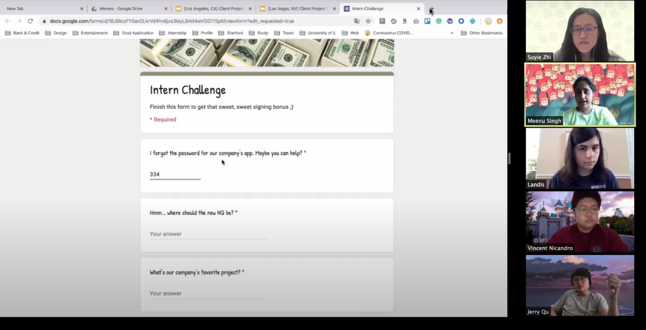Close the Los Angeles Client Project tab
The width and height of the screenshot is (646, 330).
tap(250, 8)
